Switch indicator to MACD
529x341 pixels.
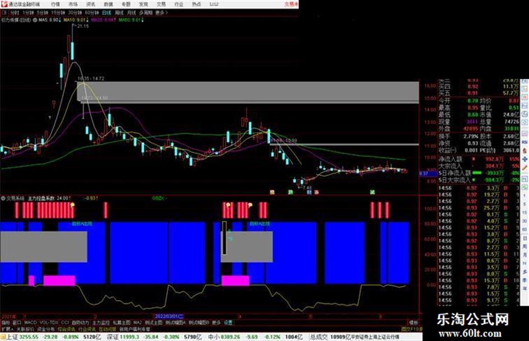click(30, 323)
